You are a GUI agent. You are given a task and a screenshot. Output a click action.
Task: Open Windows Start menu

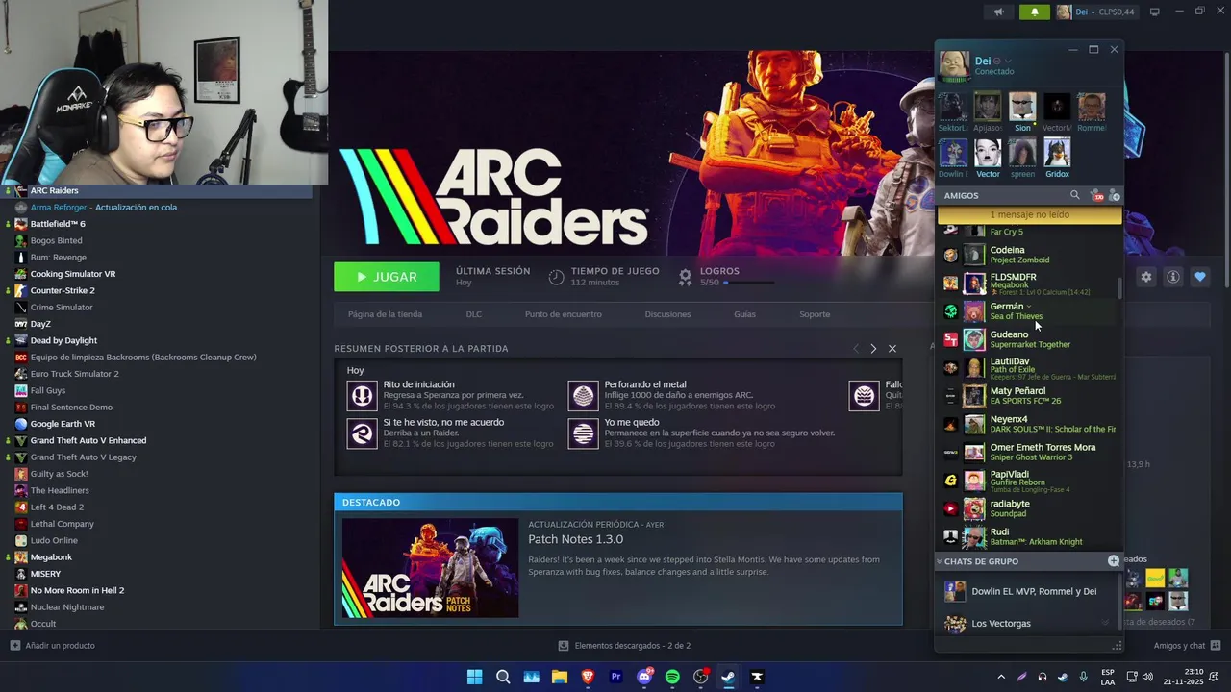pos(474,677)
